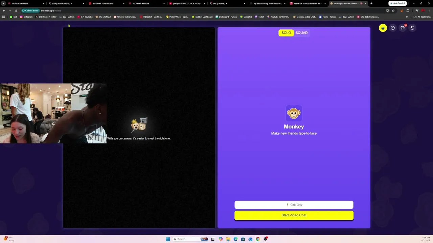Open File Explorer from the taskbar
This screenshot has width=433, height=243.
[x=228, y=239]
